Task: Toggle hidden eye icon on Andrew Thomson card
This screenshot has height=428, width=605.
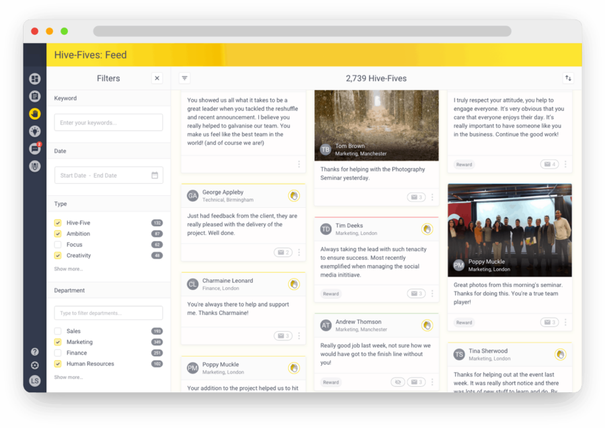Action: 398,382
